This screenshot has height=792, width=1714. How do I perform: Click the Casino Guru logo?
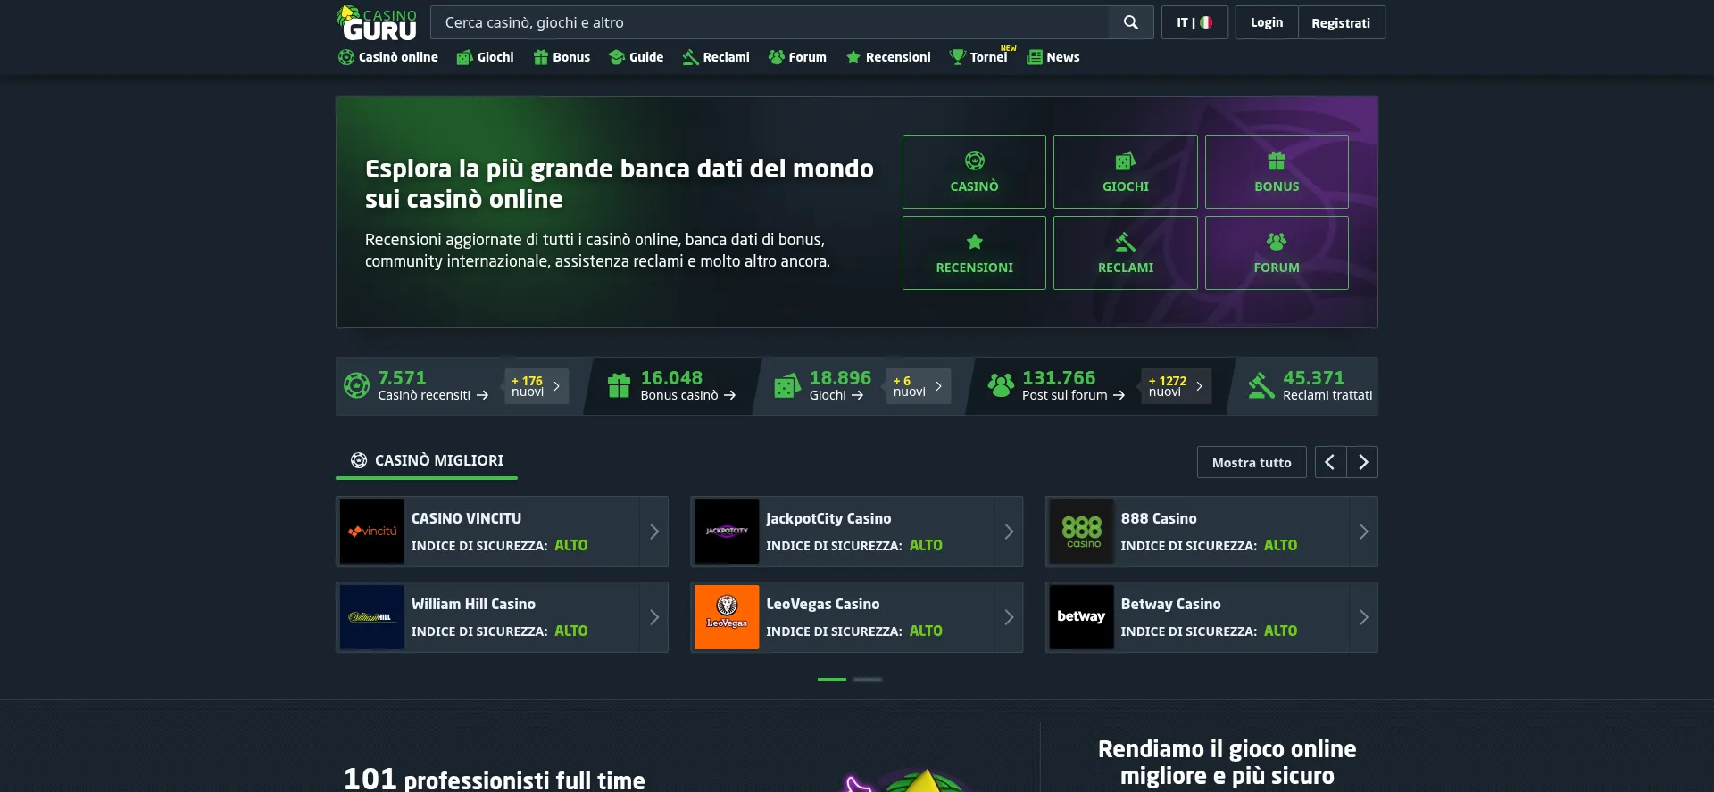point(377,23)
